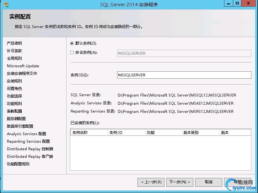Go to the 功能选择 step

click(14, 96)
